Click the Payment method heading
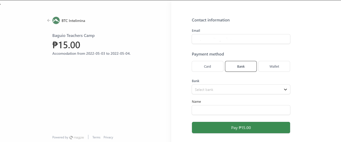Image resolution: width=341 pixels, height=142 pixels. tap(208, 54)
